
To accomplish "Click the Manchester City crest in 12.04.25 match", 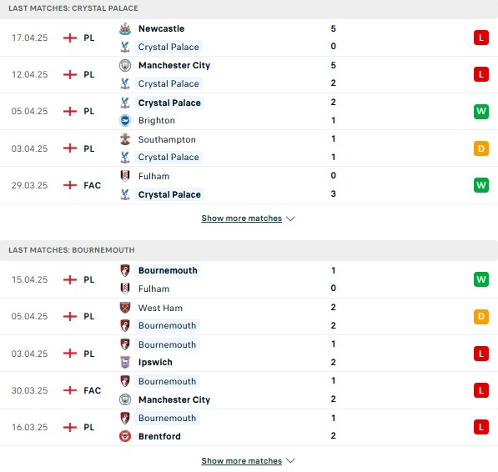I will point(125,65).
